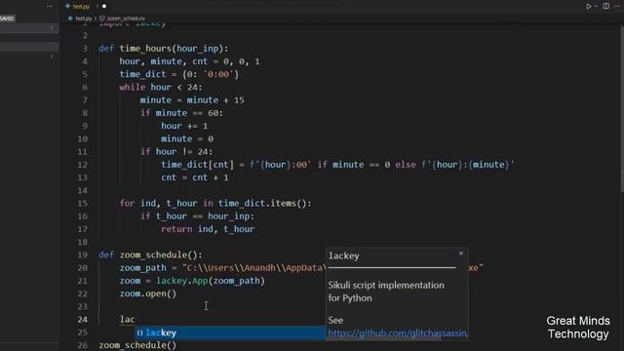Click the 'hour += 1' line
Image resolution: width=624 pixels, height=351 pixels.
184,126
